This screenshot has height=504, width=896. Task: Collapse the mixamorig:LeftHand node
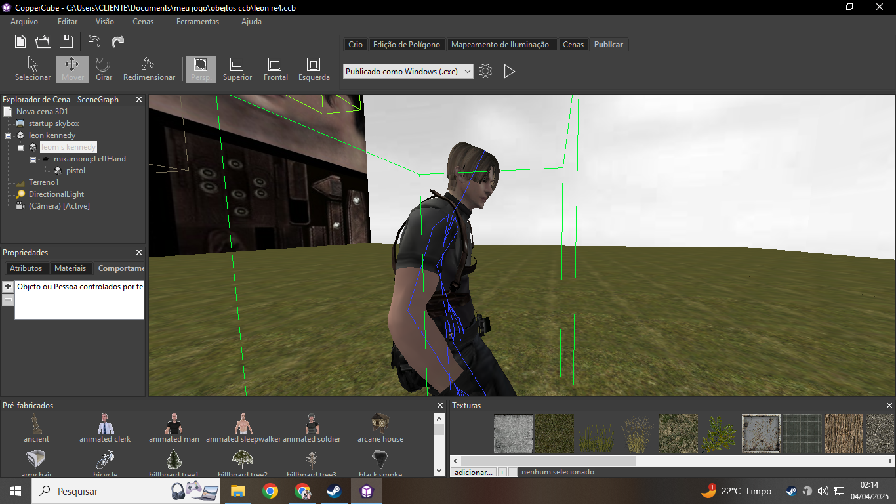33,159
